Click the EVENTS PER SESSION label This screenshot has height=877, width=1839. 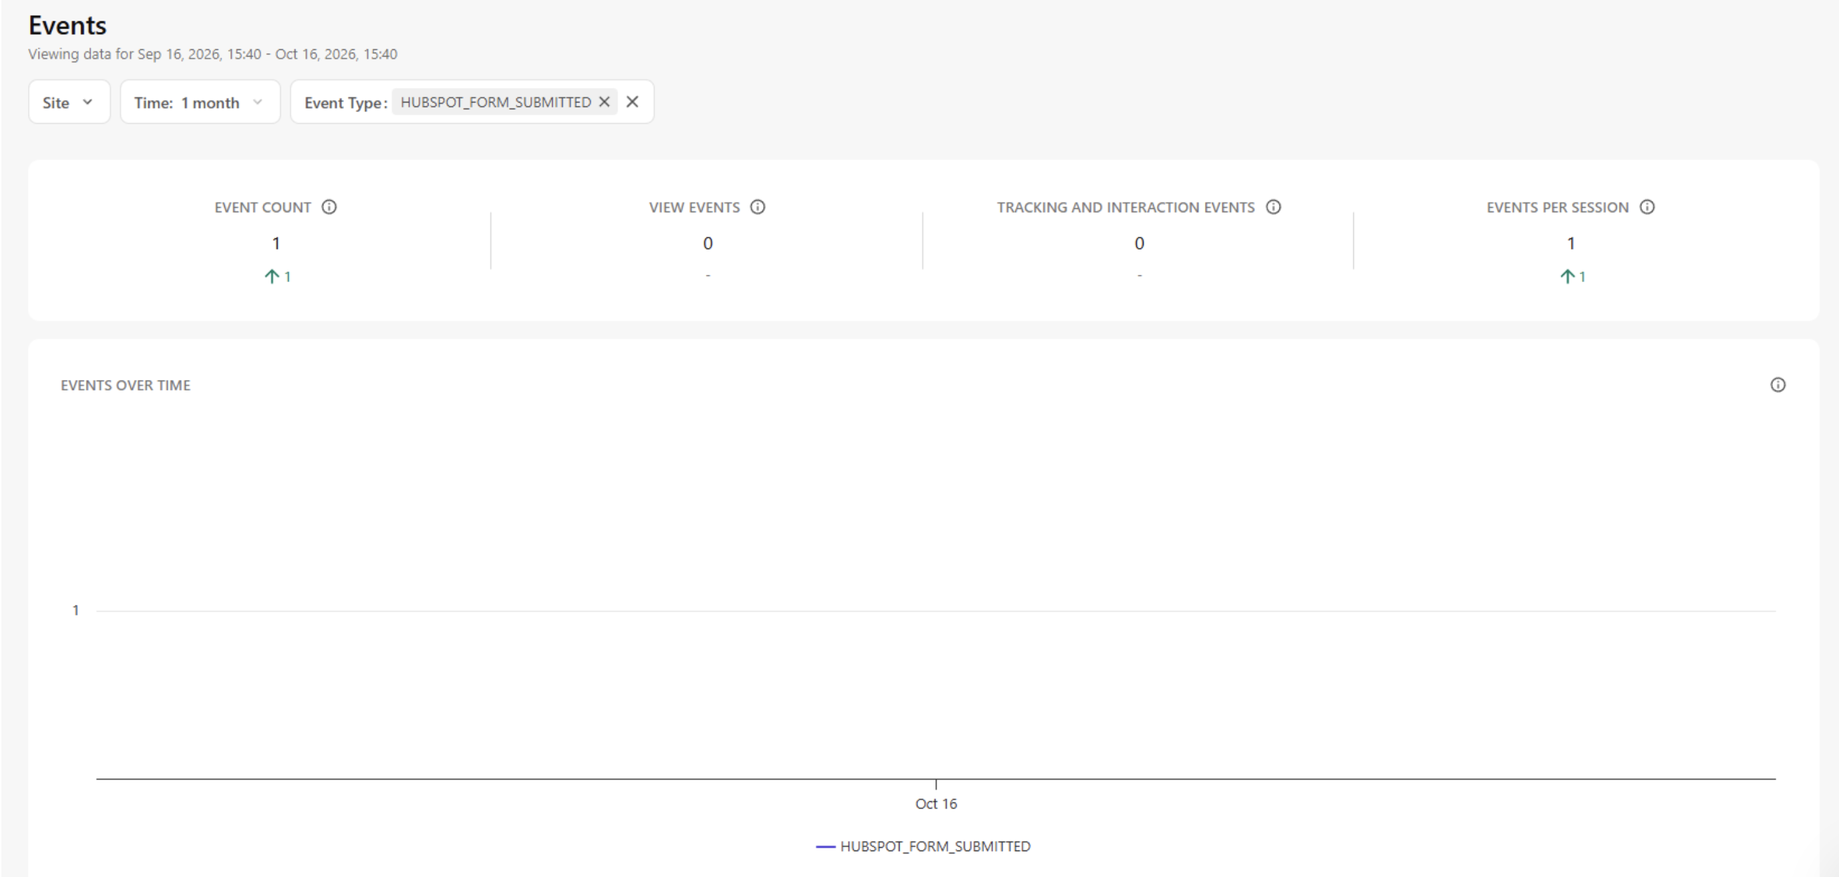coord(1558,207)
